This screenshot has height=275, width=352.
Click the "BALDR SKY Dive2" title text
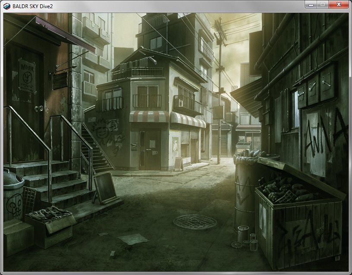[32, 6]
